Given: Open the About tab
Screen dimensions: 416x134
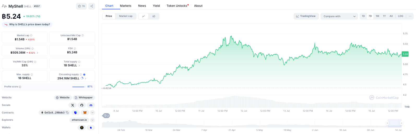Looking at the screenshot, I should (198, 6).
